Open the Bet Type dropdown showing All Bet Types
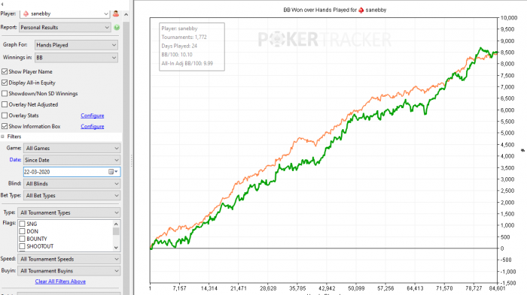 [x=72, y=195]
